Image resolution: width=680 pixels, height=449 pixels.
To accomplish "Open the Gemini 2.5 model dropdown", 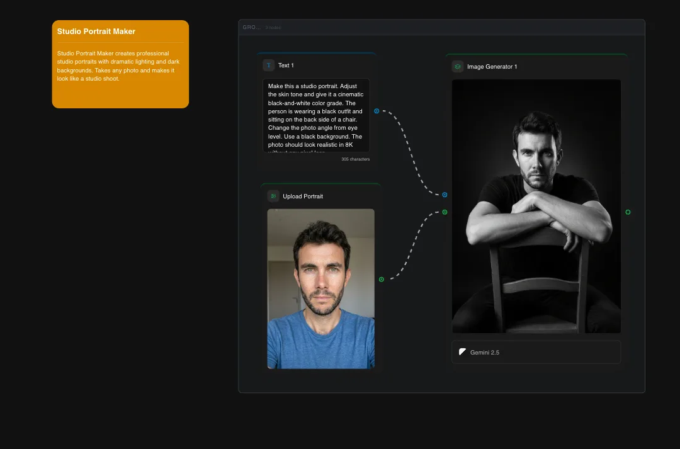I will click(x=536, y=352).
